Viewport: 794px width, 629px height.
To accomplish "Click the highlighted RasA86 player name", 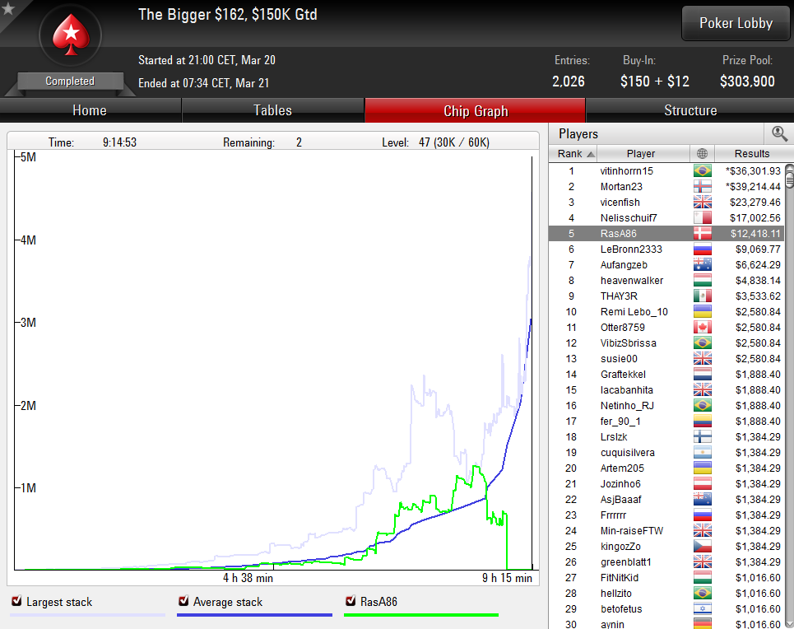I will (618, 234).
